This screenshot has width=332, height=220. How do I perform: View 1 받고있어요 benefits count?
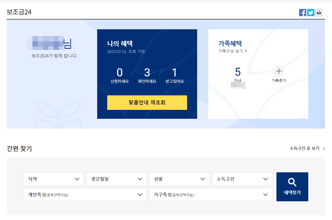(x=175, y=76)
